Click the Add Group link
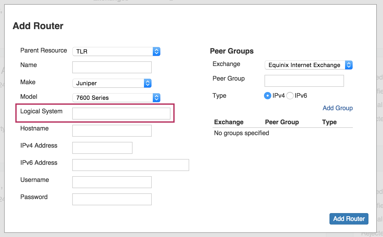383x237 pixels. coord(338,108)
